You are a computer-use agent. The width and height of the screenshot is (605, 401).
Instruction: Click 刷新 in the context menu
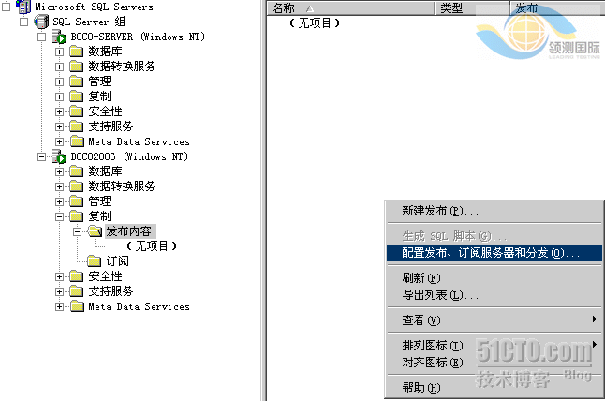pyautogui.click(x=421, y=278)
